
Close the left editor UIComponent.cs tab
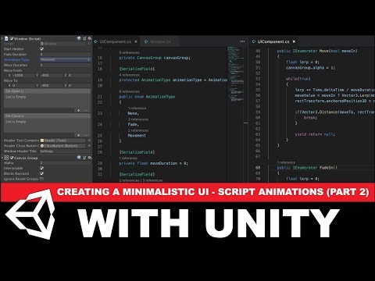coord(136,41)
